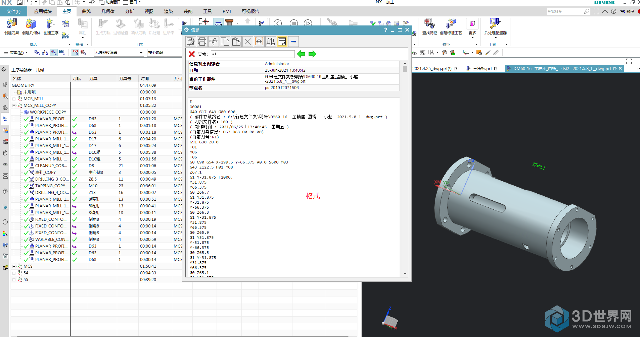Viewport: 640px width, 337px height.
Task: Click the bracketed target icon in Info toolbar
Action: click(x=259, y=42)
